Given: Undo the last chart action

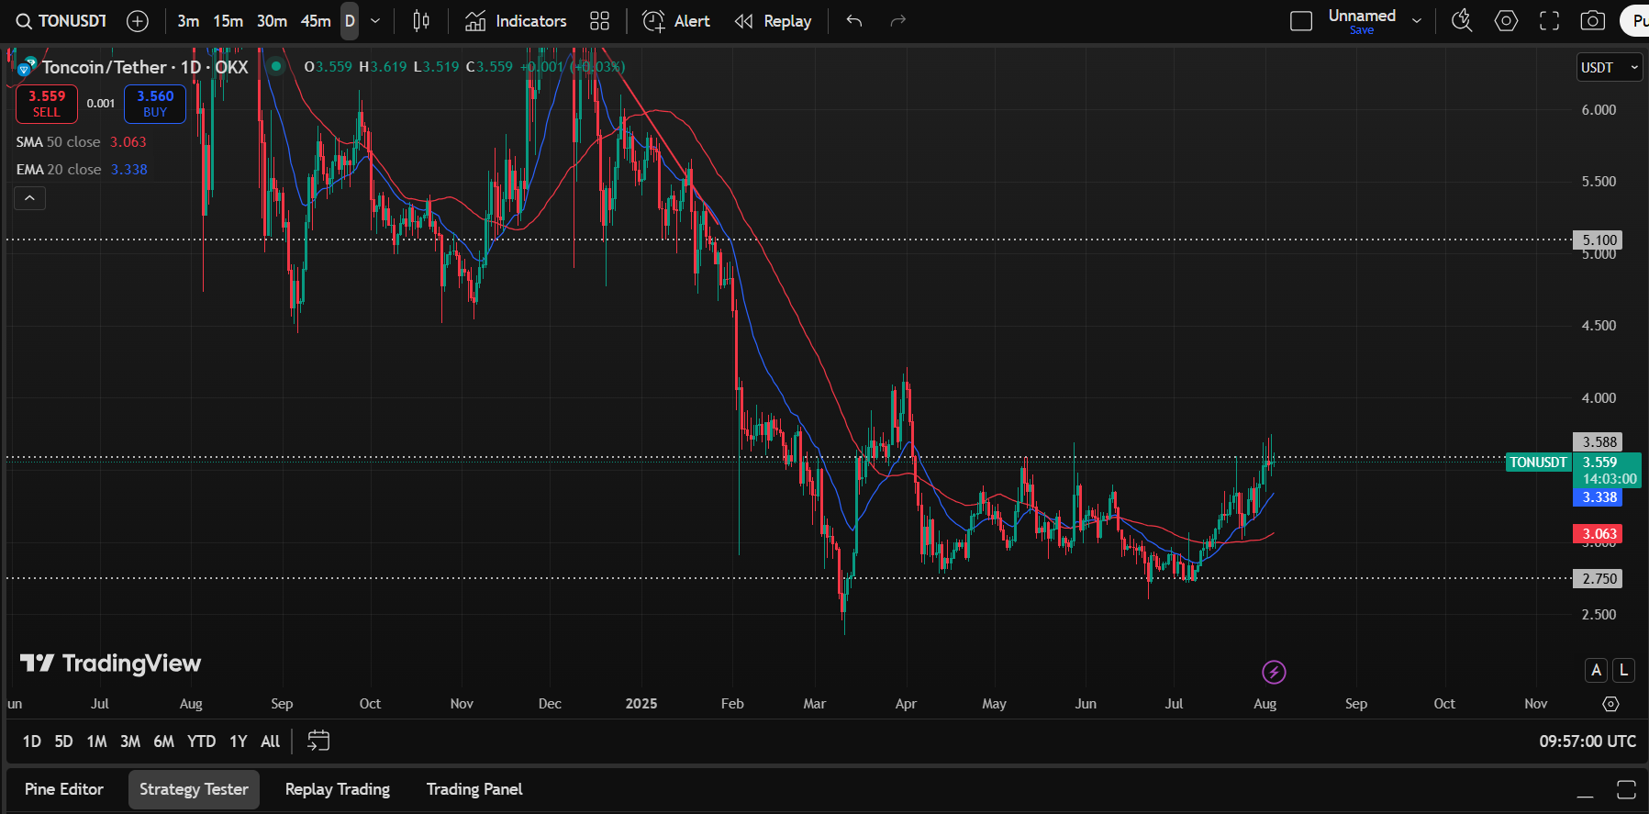Looking at the screenshot, I should [x=854, y=21].
